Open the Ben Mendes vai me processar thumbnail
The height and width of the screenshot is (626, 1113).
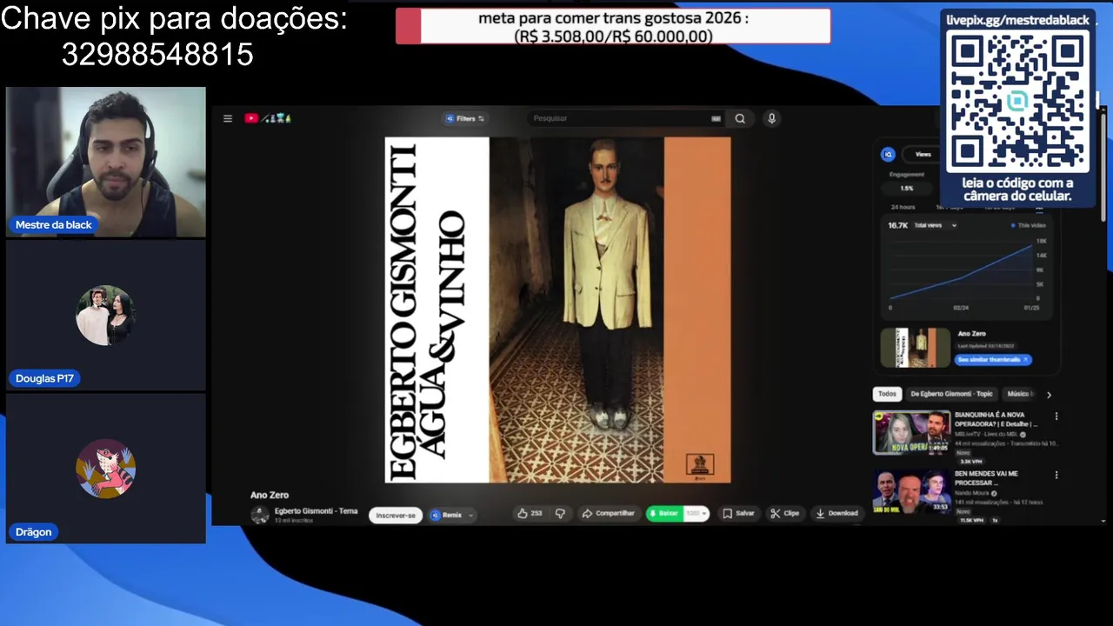click(x=911, y=491)
